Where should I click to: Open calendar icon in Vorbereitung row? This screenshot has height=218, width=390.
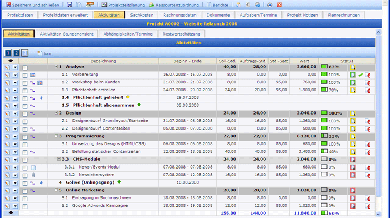tap(32, 75)
